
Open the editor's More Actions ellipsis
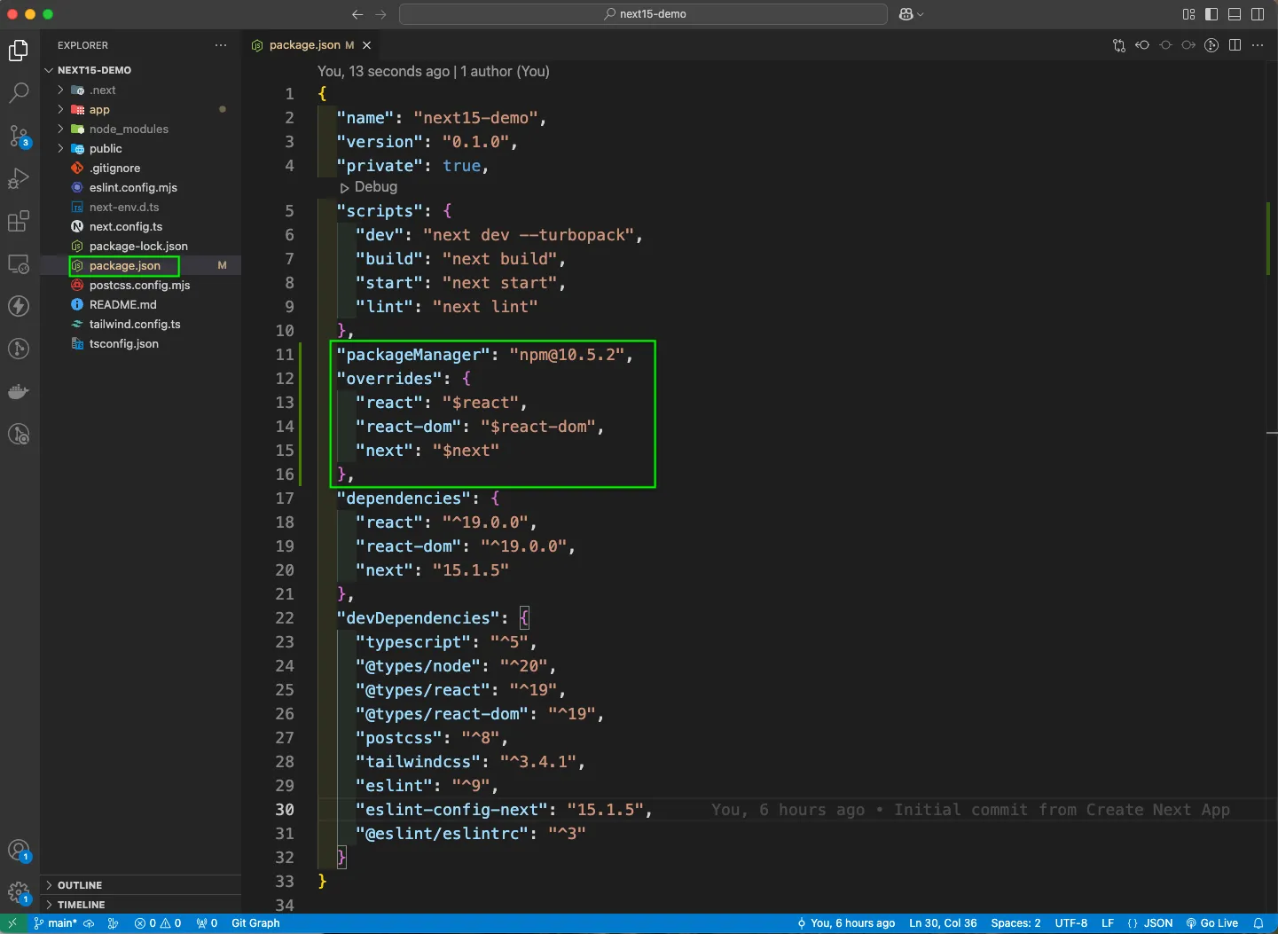click(x=1258, y=45)
